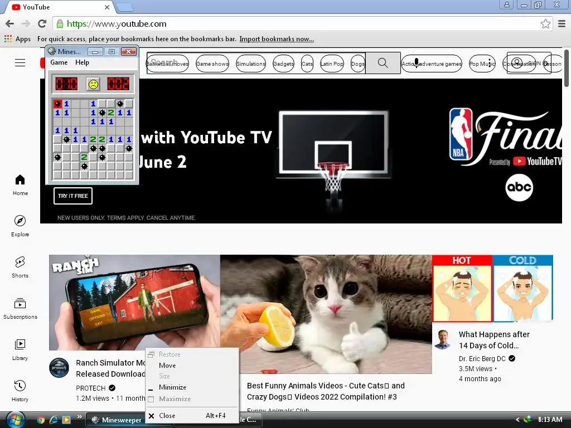Select the YouTube browser tab
The image size is (571, 428).
[x=60, y=7]
